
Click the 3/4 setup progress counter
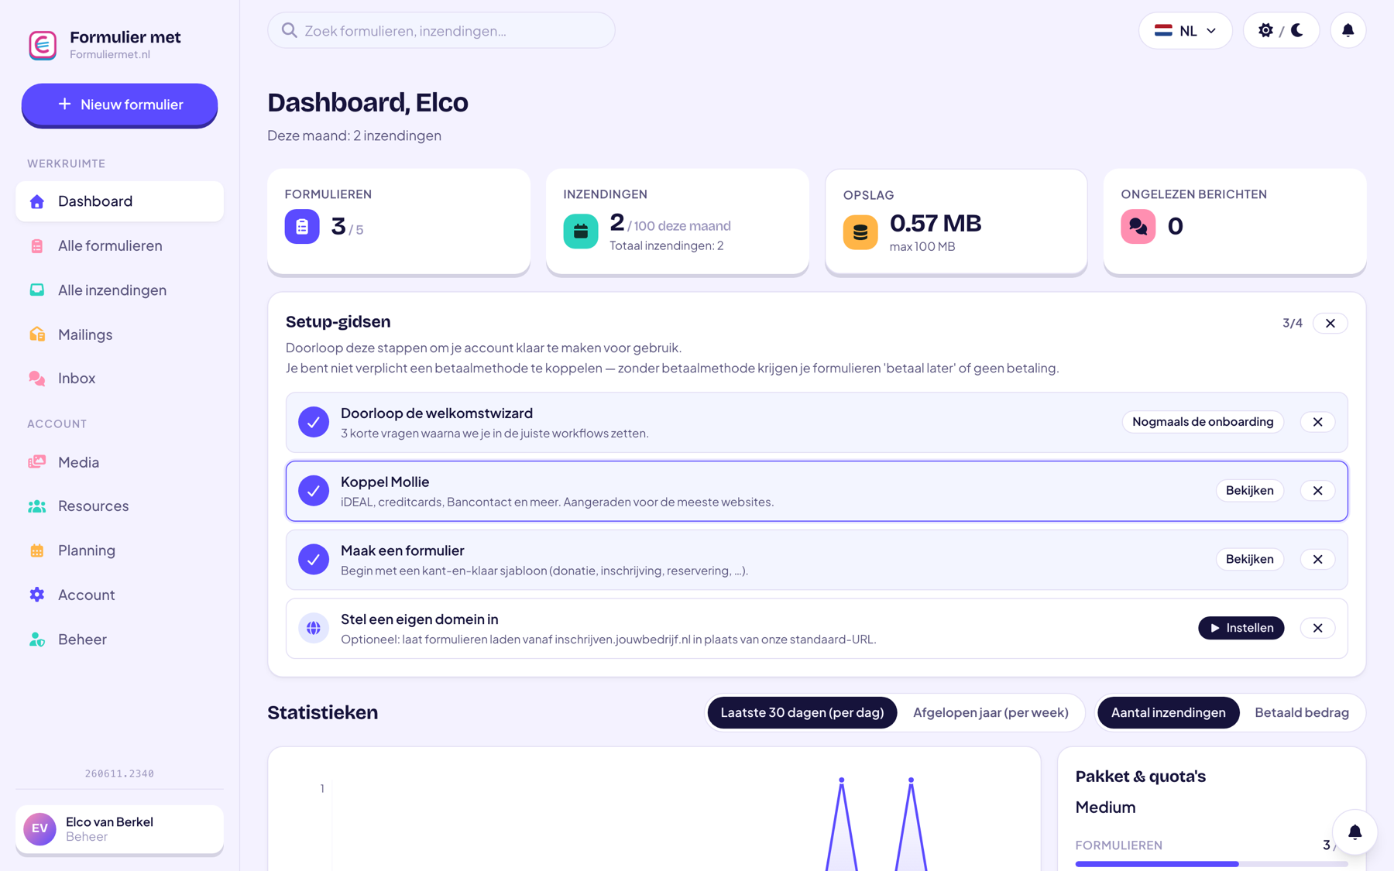click(1292, 323)
